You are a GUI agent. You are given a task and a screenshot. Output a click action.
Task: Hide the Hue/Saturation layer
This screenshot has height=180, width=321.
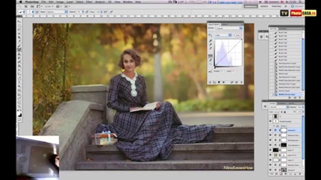pyautogui.click(x=270, y=140)
